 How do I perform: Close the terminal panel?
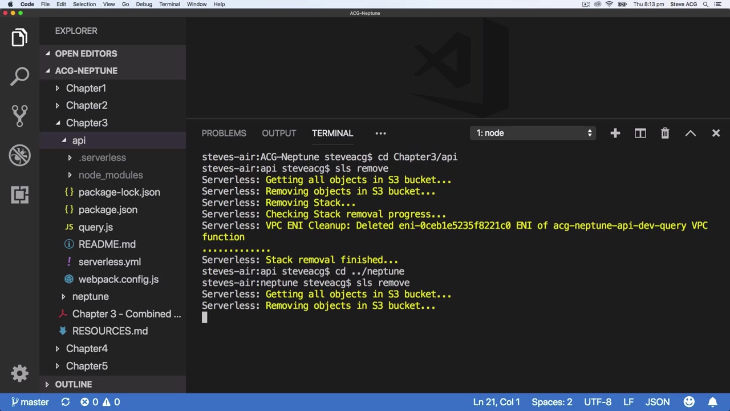pyautogui.click(x=716, y=133)
